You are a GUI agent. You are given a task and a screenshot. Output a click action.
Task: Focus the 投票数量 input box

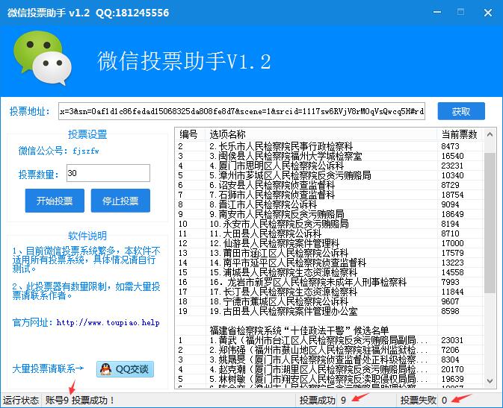click(x=108, y=173)
